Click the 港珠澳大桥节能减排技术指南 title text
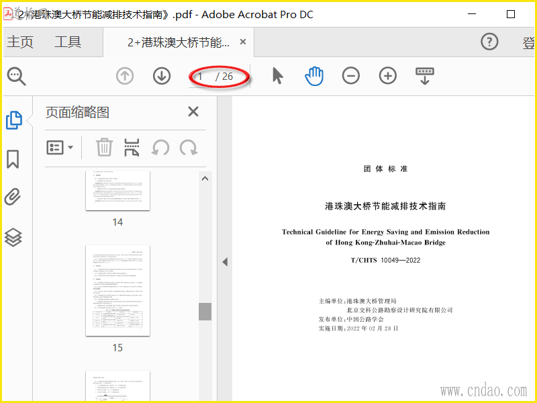The image size is (537, 403). pos(385,206)
